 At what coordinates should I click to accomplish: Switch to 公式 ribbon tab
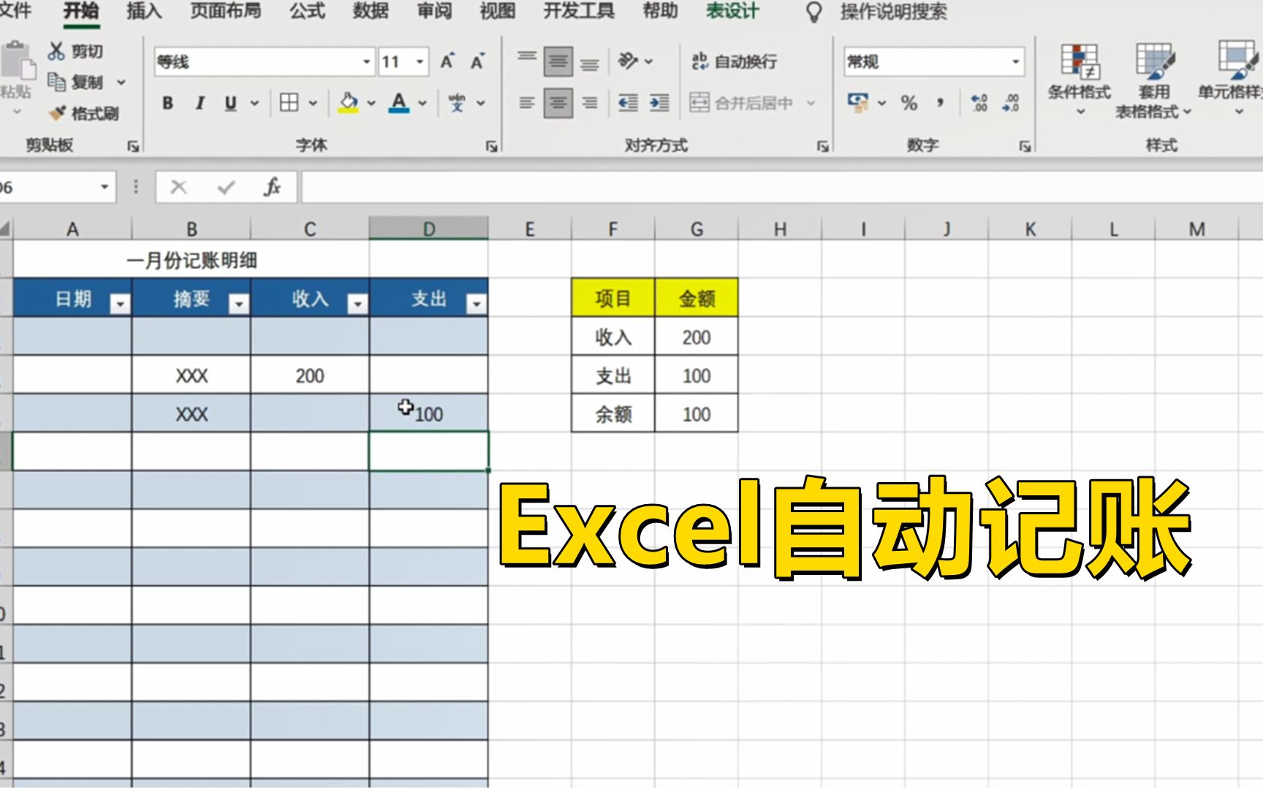tap(307, 11)
